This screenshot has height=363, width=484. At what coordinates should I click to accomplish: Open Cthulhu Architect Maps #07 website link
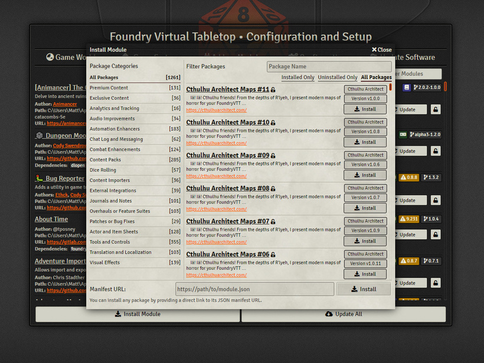click(217, 242)
